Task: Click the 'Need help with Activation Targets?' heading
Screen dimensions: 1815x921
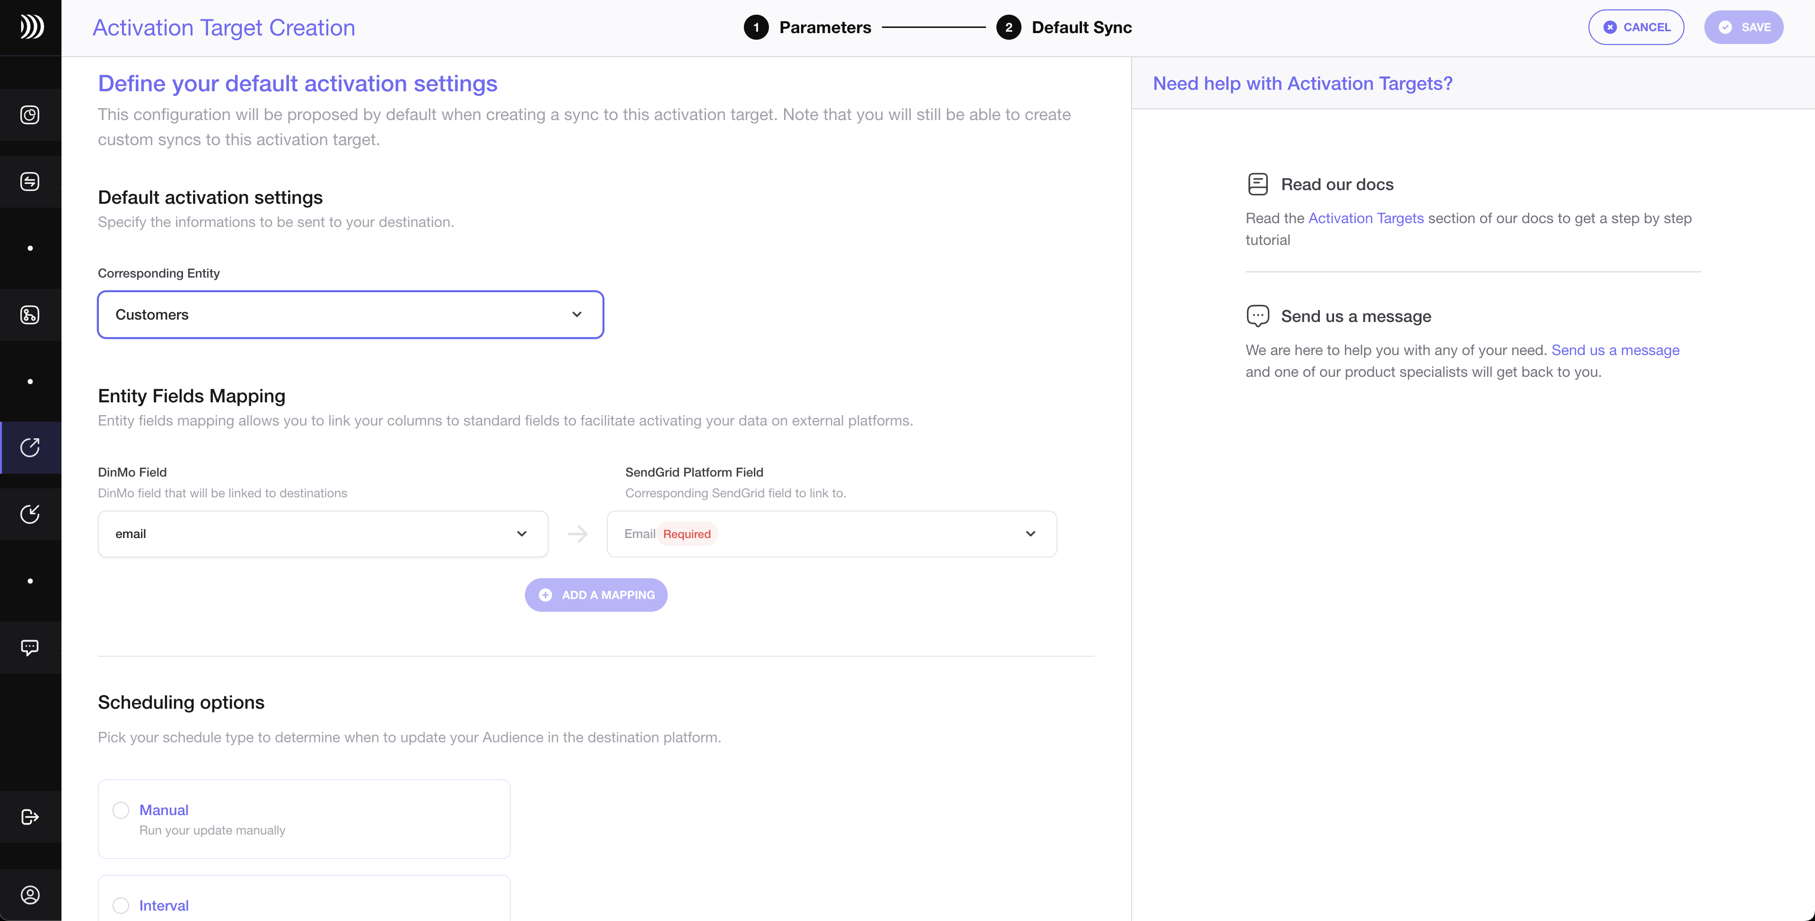Action: (x=1303, y=83)
